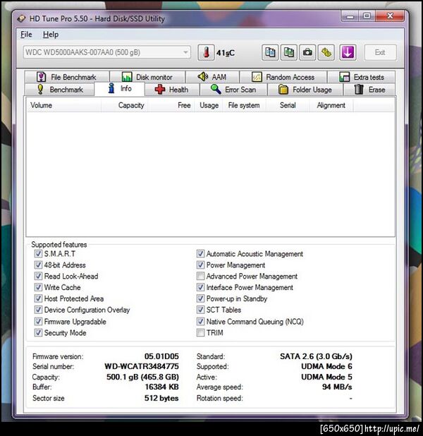
Task: Toggle the Native Command Queuing checkbox
Action: point(200,322)
